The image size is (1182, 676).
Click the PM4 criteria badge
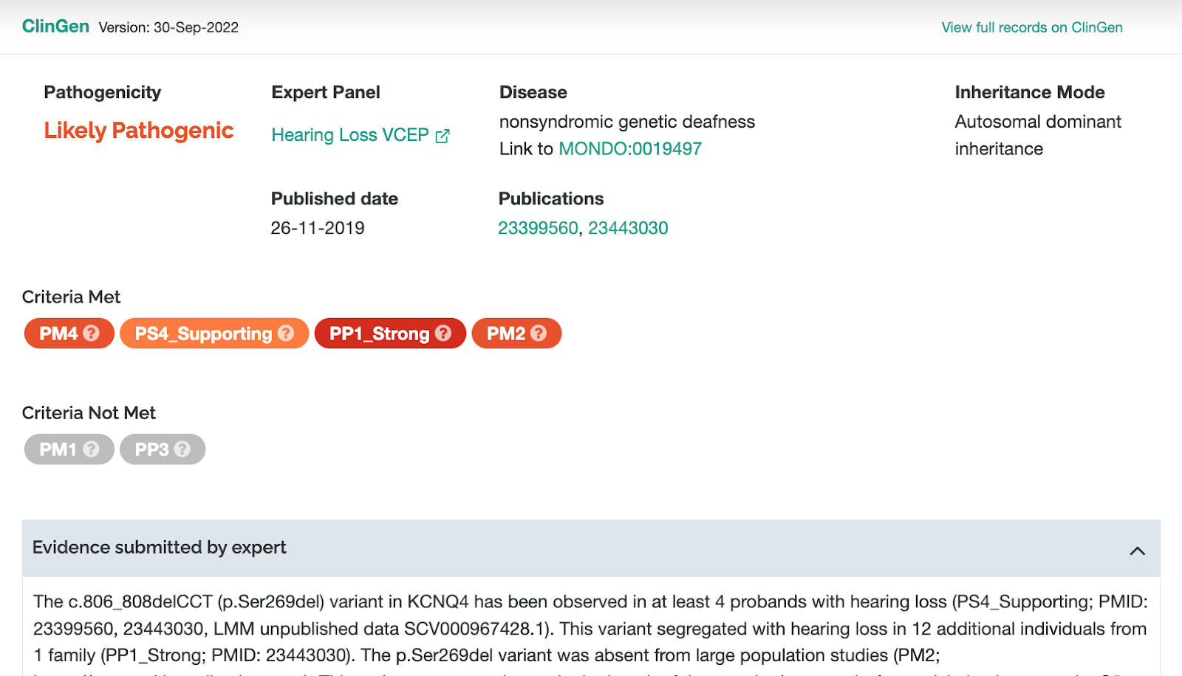[x=58, y=334]
